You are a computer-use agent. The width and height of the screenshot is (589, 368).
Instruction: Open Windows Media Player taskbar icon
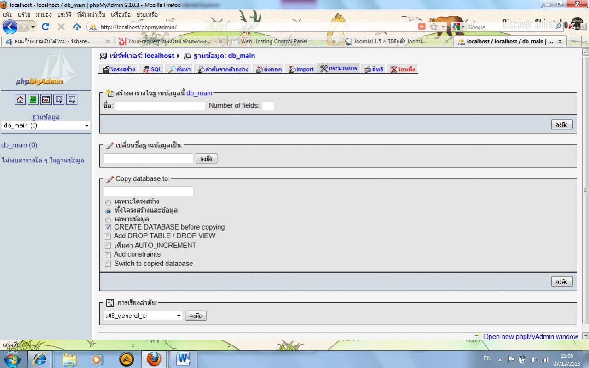(98, 359)
